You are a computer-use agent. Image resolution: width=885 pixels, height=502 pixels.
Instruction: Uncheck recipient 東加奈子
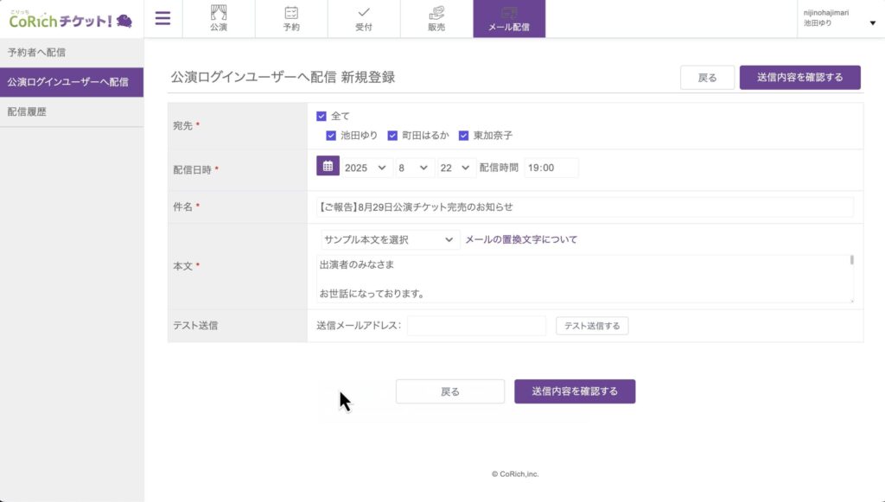[463, 136]
